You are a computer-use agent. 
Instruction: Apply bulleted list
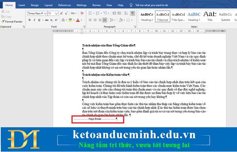tap(90, 13)
